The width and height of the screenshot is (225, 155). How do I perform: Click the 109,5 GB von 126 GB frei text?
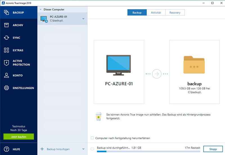click(x=194, y=88)
